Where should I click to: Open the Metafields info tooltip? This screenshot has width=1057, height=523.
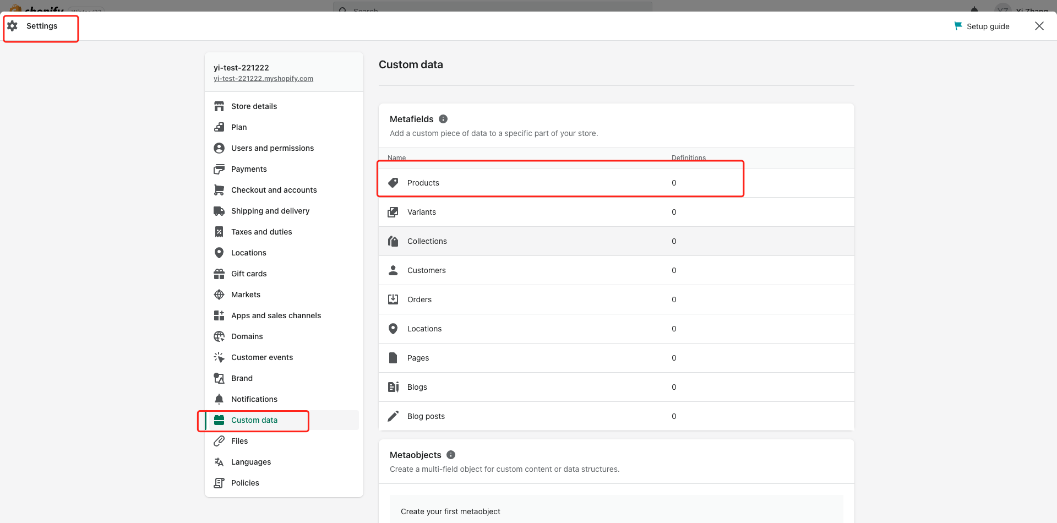pos(444,119)
